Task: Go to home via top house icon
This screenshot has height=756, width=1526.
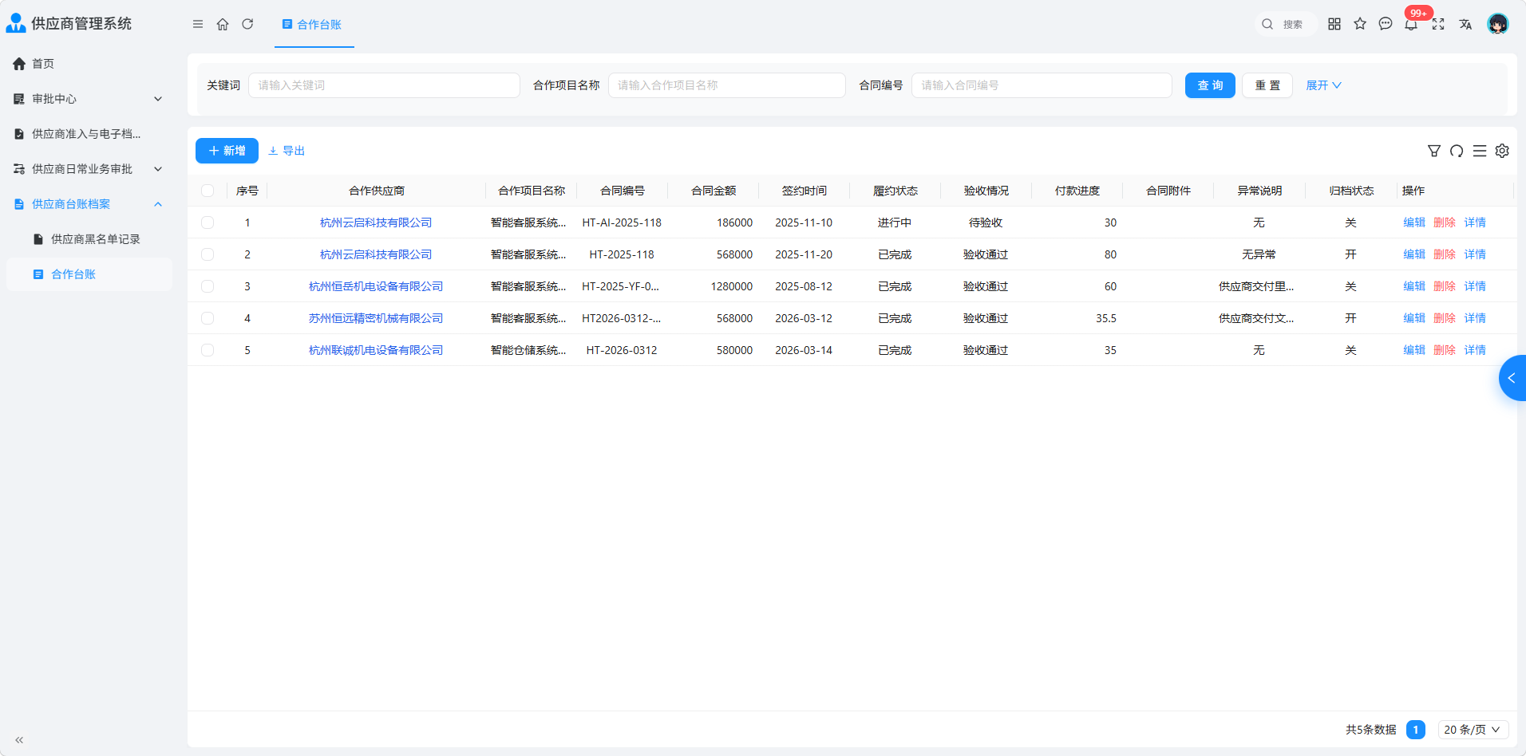Action: [x=223, y=24]
